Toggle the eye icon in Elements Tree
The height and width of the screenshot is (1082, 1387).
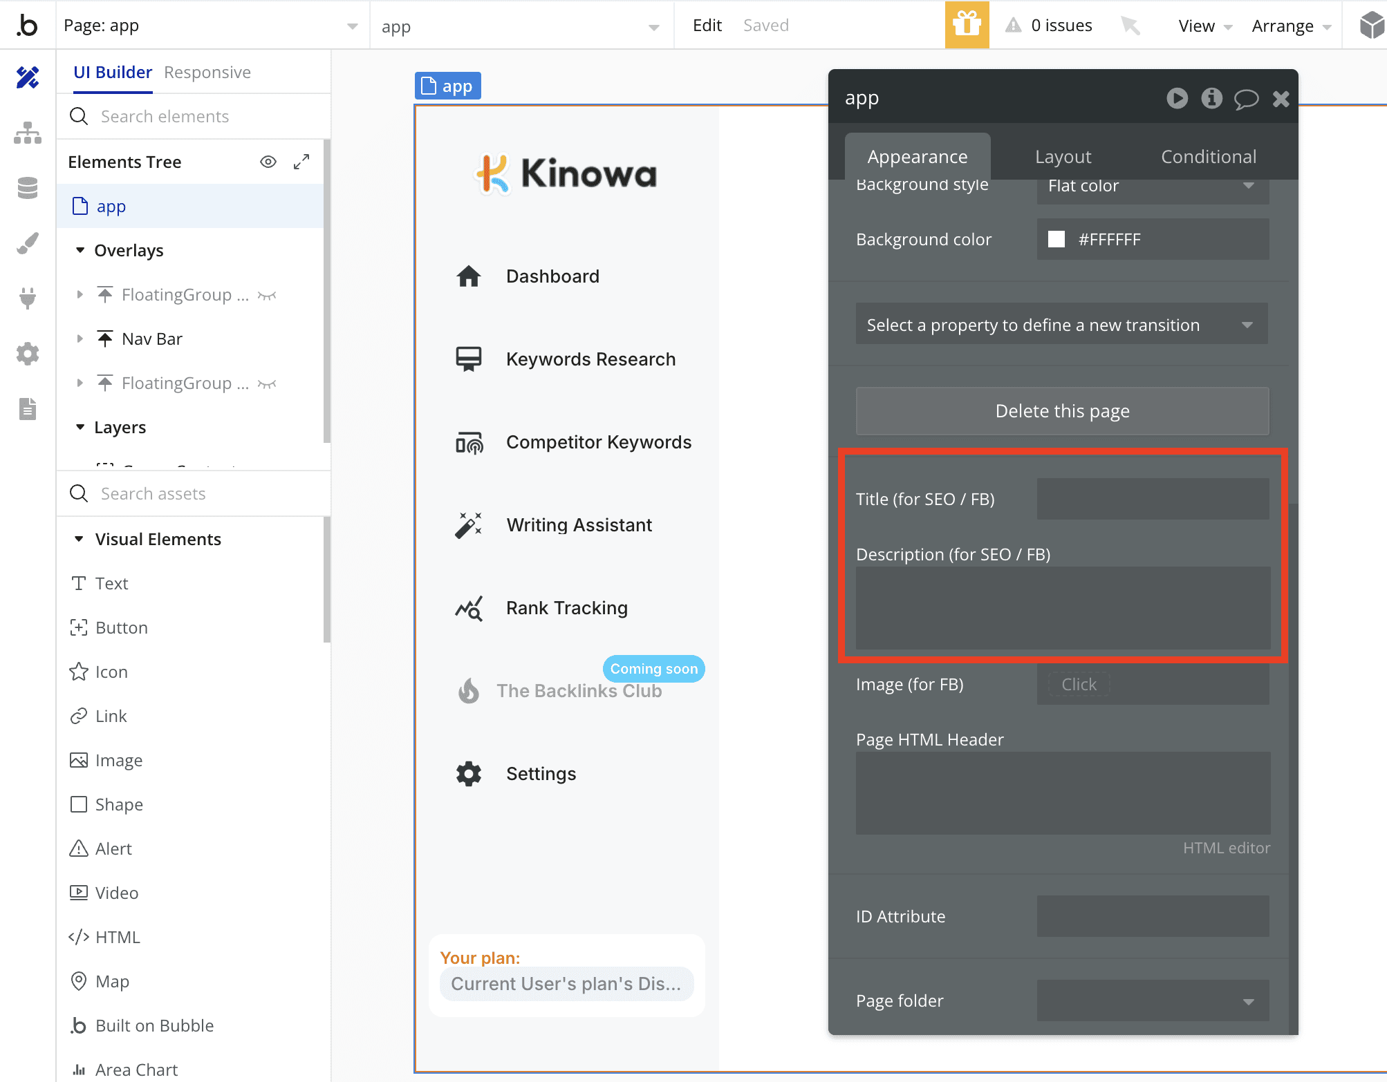click(x=268, y=162)
